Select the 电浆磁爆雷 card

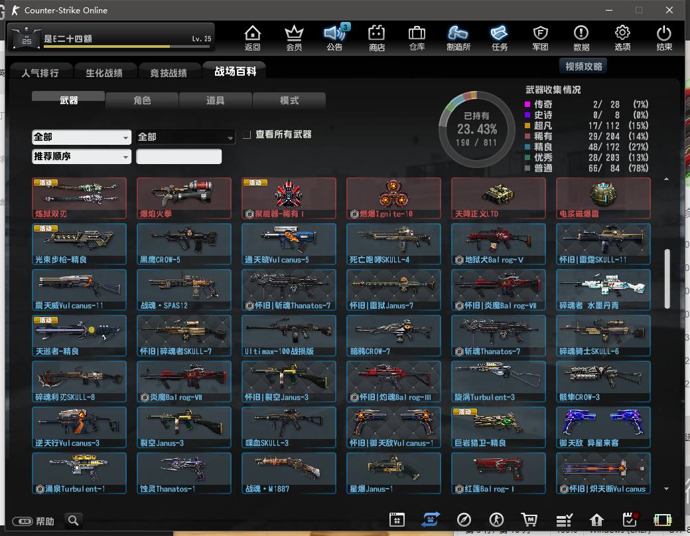[x=603, y=198]
